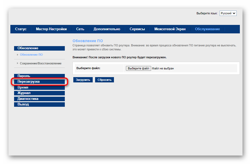Image resolution: width=251 pixels, height=164 pixels.
Task: Select the Сервисы tab
Action: [137, 29]
